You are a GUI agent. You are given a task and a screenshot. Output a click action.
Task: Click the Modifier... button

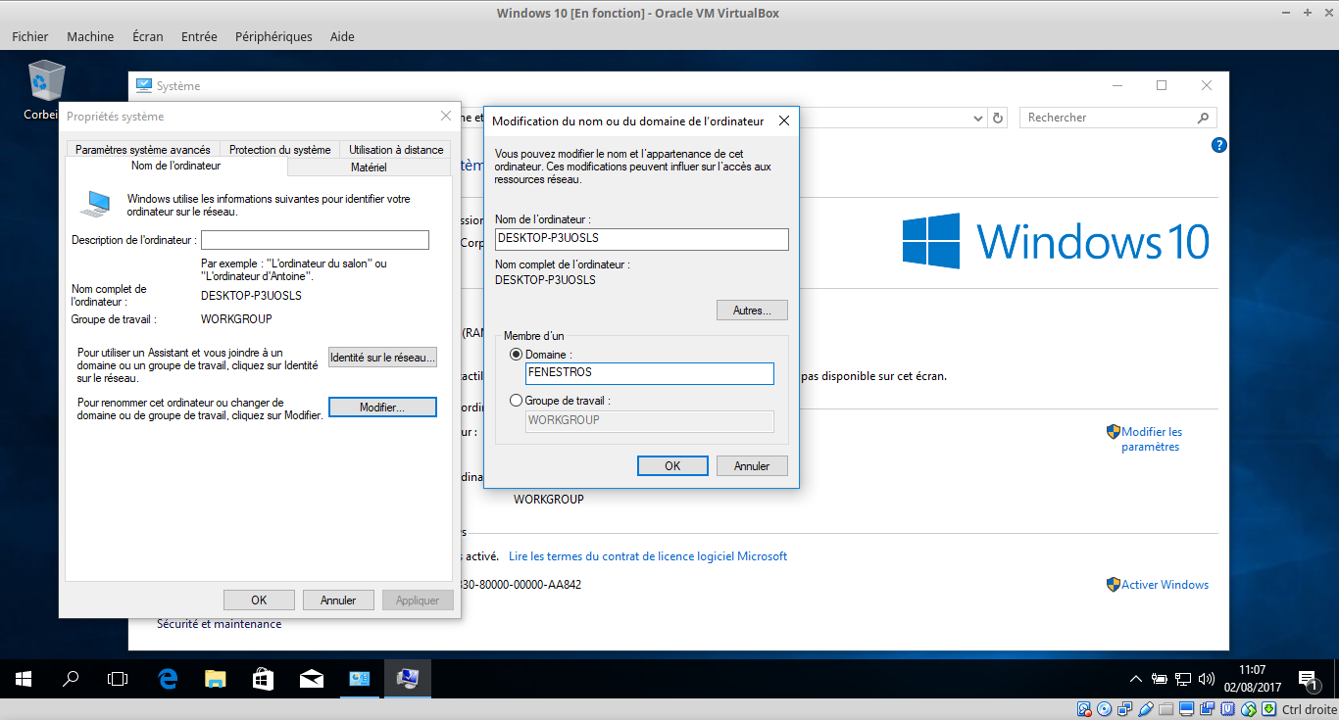(382, 408)
